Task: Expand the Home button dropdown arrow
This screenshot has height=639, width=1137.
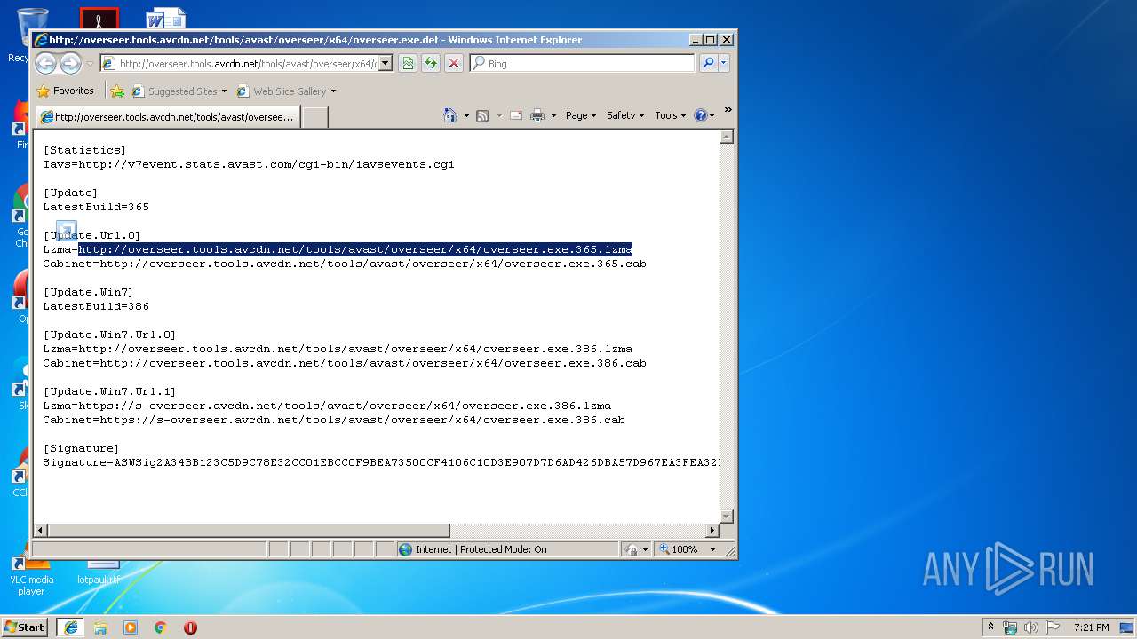Action: pos(466,115)
